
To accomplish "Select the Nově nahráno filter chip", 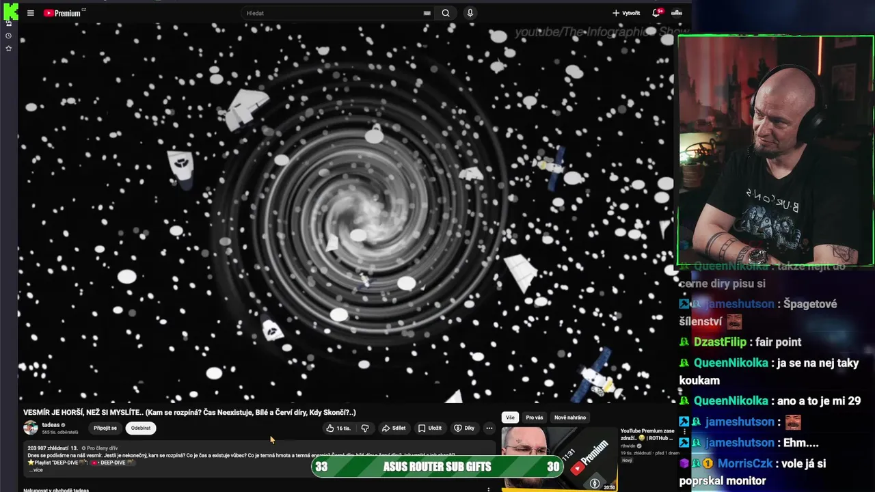I will pos(570,417).
